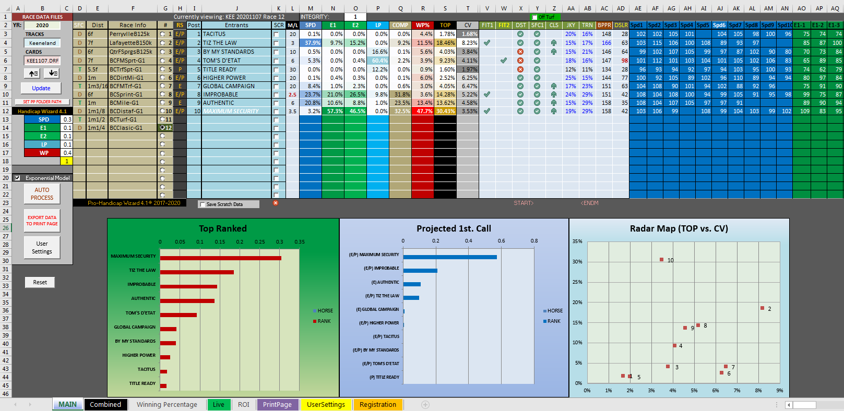Click red X DST icon for BY MY STANDARDS

(520, 52)
